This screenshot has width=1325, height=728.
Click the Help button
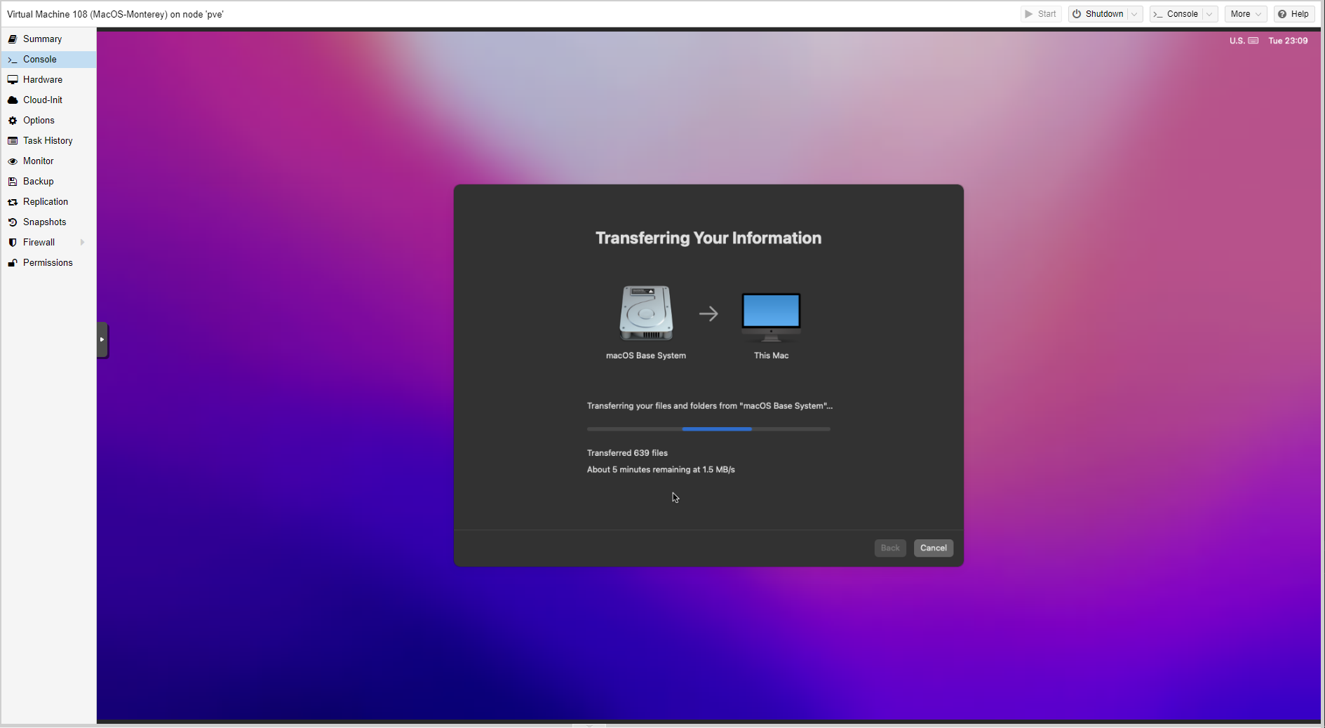pos(1293,14)
